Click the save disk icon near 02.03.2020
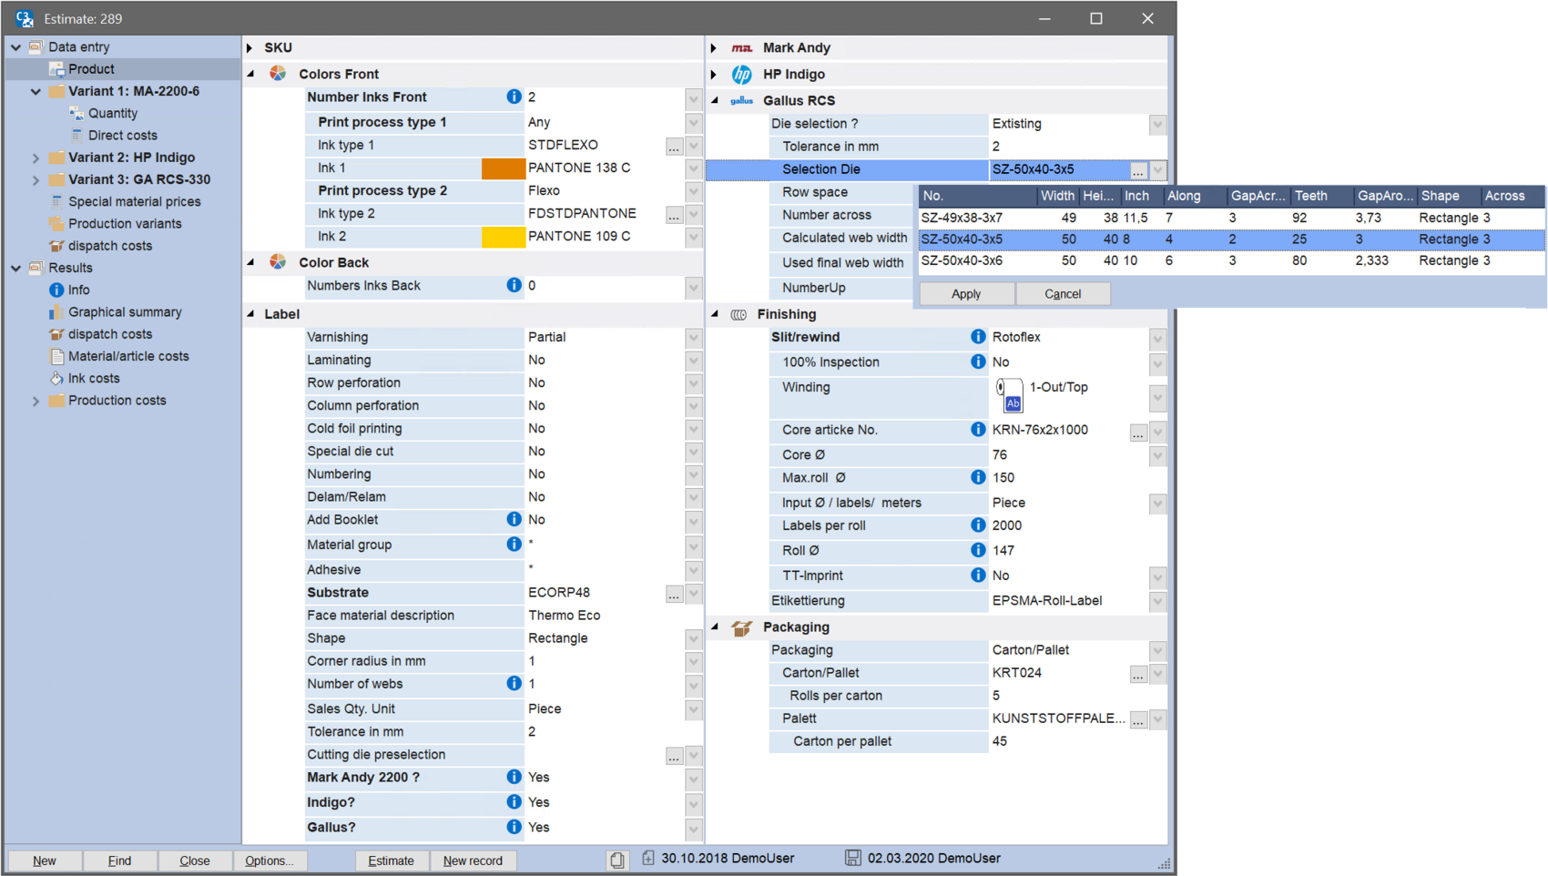This screenshot has height=876, width=1548. point(853,858)
